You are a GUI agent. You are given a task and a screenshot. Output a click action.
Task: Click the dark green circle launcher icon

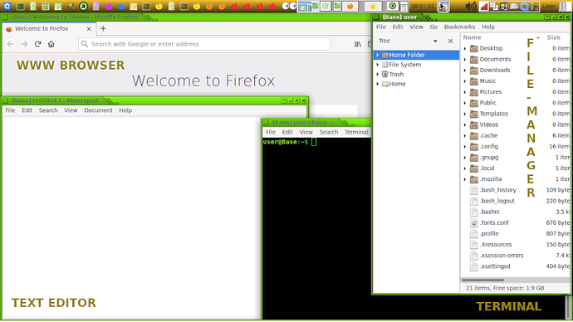tap(83, 6)
